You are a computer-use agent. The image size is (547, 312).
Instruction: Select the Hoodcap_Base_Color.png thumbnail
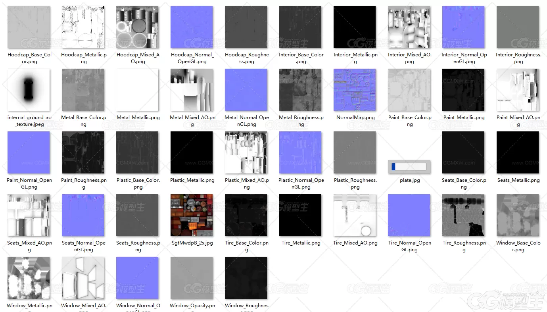[29, 27]
